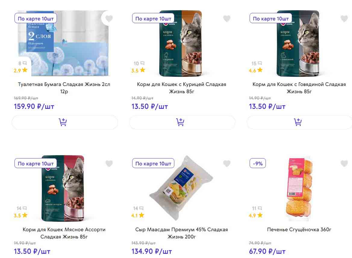Open 'Печенье Сгущёночка 360г' product link
352x258 pixels.
pyautogui.click(x=299, y=229)
